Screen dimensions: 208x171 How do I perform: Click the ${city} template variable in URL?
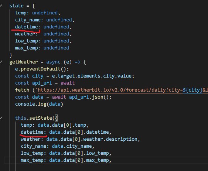click(x=192, y=90)
